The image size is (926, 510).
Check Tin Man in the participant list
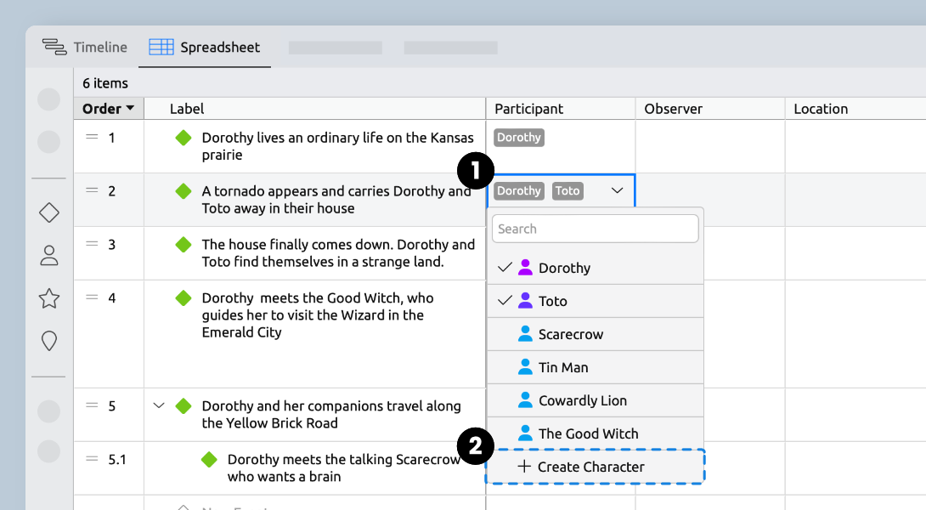coord(596,367)
